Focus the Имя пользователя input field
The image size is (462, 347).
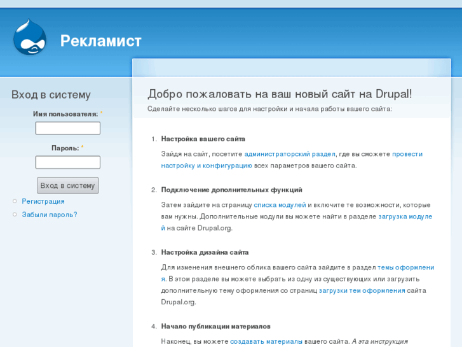tap(68, 128)
